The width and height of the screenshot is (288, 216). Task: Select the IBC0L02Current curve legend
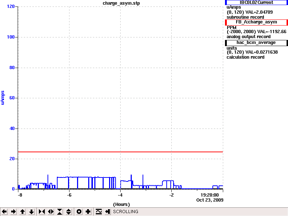click(256, 3)
